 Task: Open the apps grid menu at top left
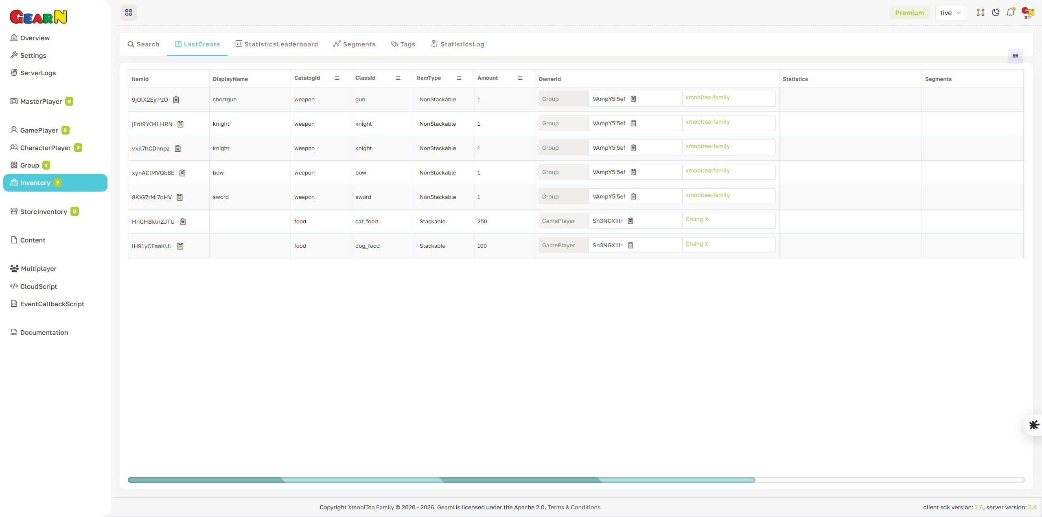point(129,13)
